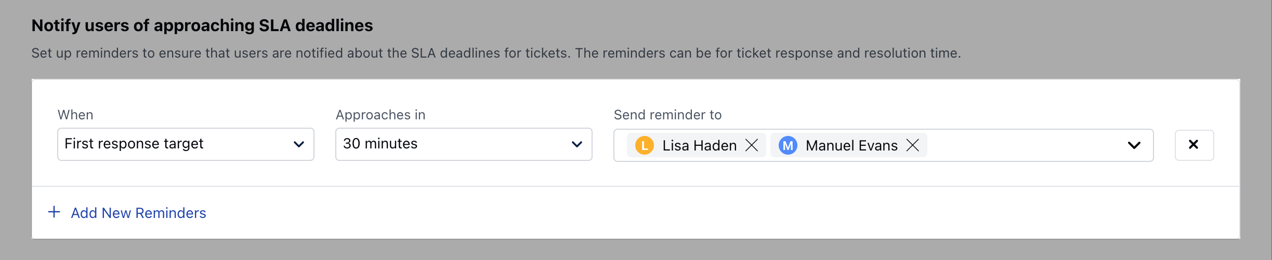Click the reminder setup description text
The height and width of the screenshot is (260, 1272).
(x=496, y=53)
